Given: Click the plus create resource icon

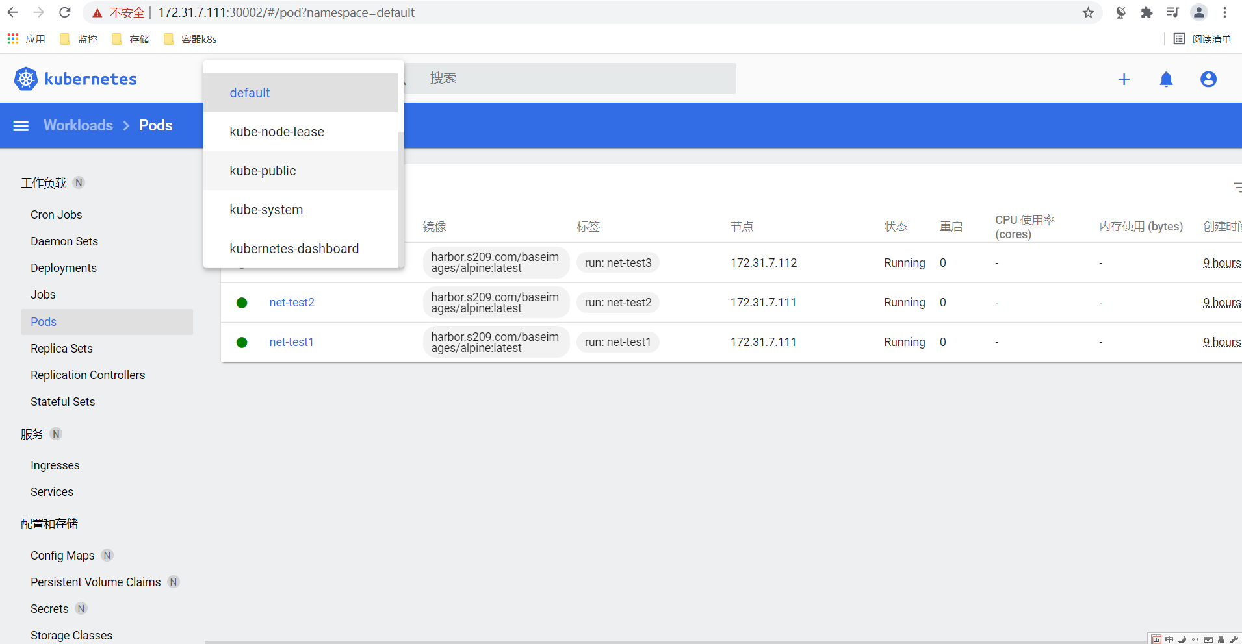Looking at the screenshot, I should click(1124, 79).
